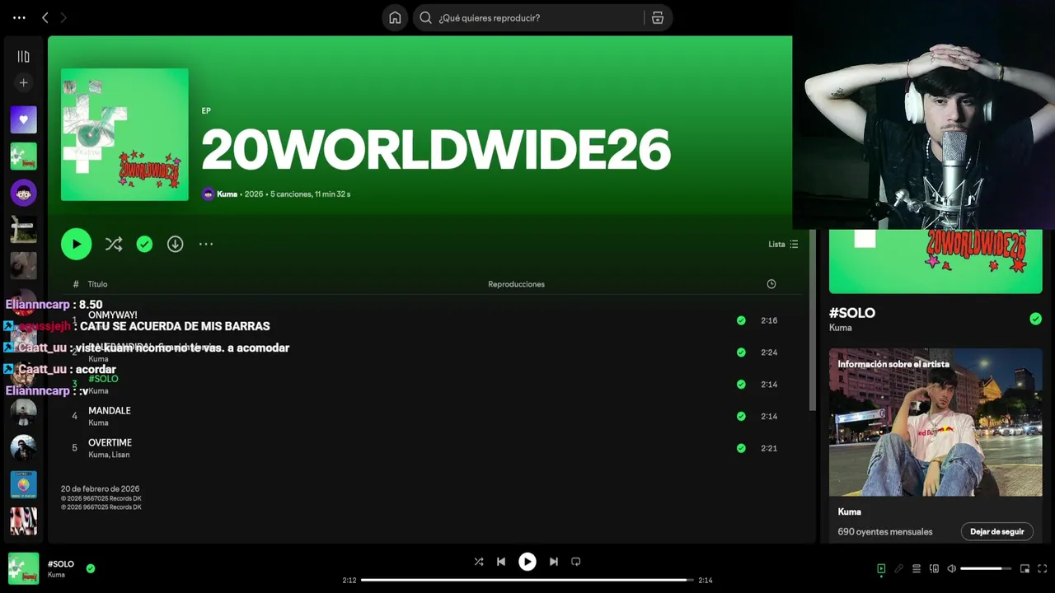The image size is (1055, 593).
Task: Toggle saved checkmark for #SOLO row
Action: (x=741, y=385)
